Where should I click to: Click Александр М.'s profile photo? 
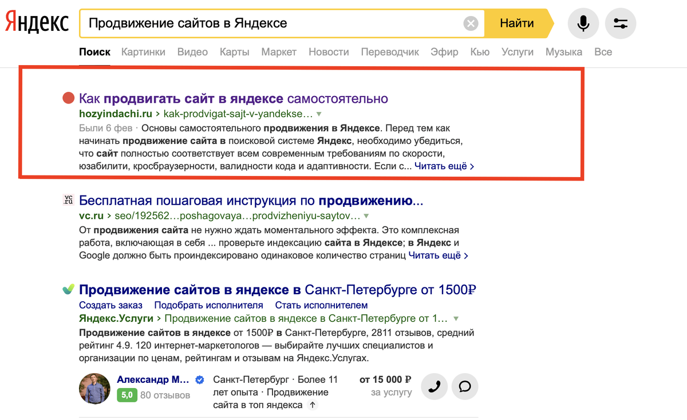pos(94,389)
